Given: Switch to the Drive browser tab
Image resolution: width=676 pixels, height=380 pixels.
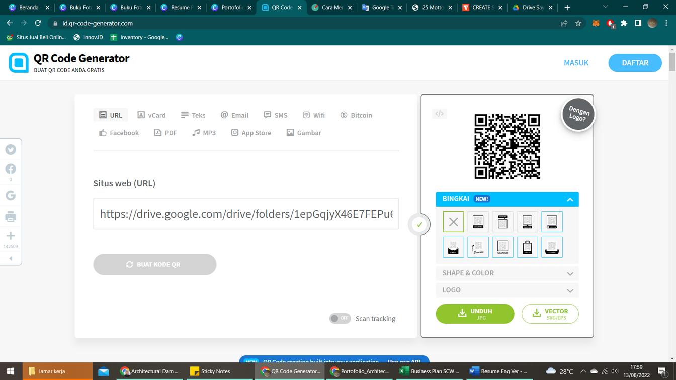Looking at the screenshot, I should [533, 7].
